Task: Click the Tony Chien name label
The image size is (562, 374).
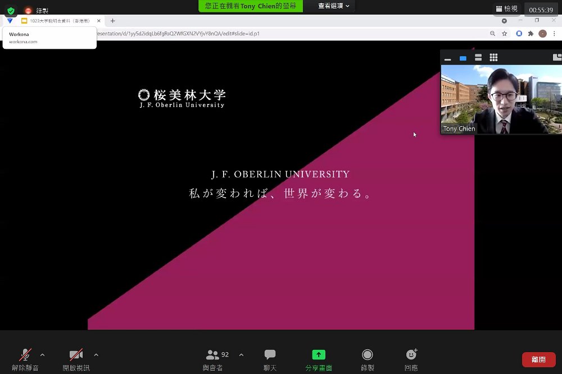Action: click(459, 129)
